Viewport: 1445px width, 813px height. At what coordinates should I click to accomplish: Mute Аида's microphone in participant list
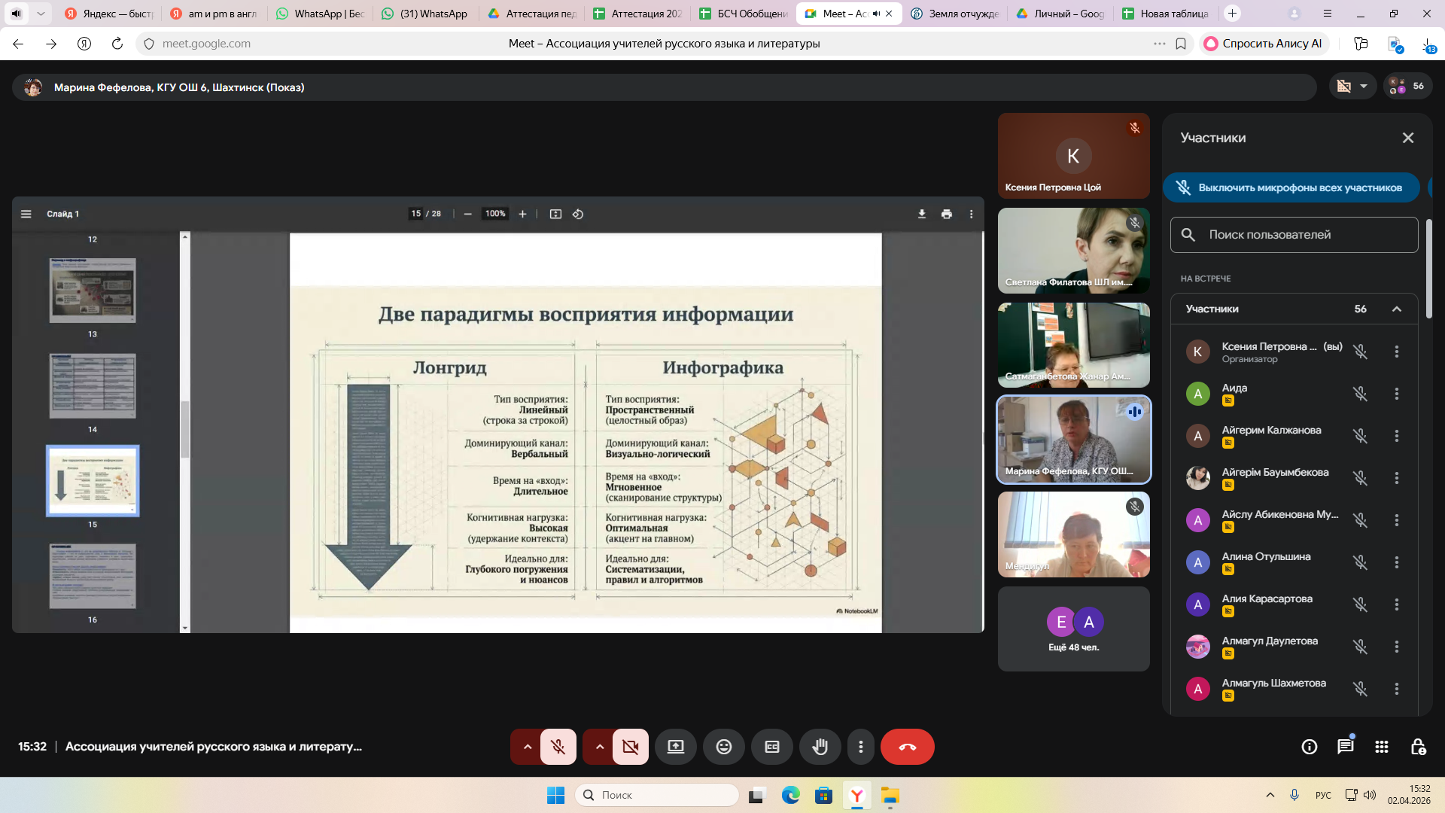click(1360, 394)
